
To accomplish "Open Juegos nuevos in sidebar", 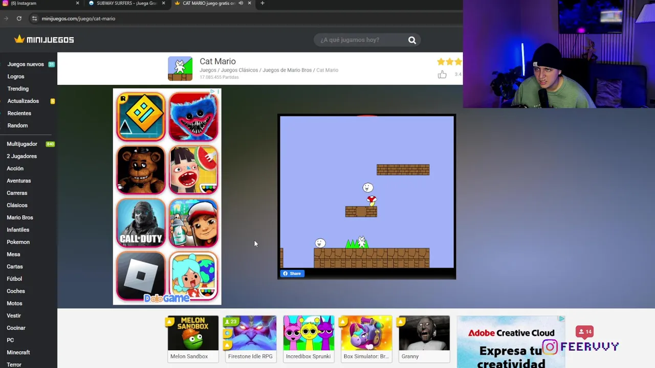I will coord(26,64).
